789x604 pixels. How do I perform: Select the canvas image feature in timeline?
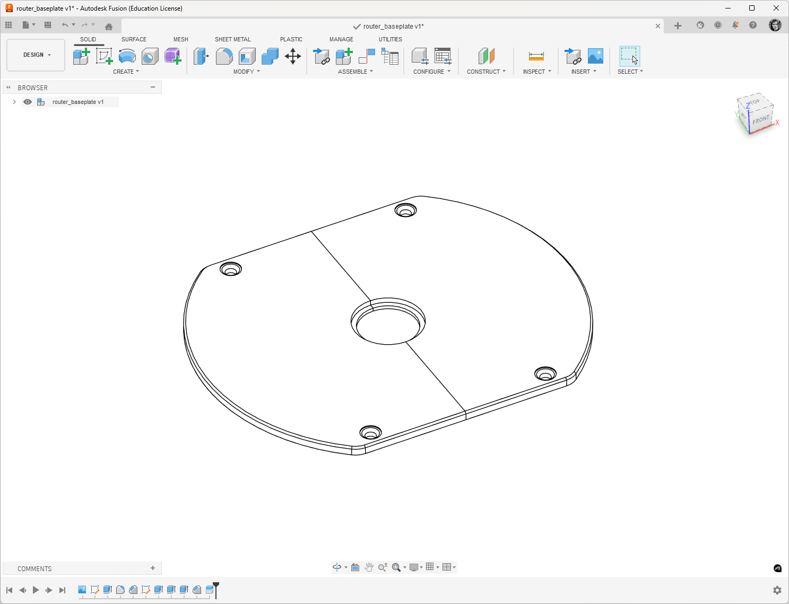tap(82, 590)
